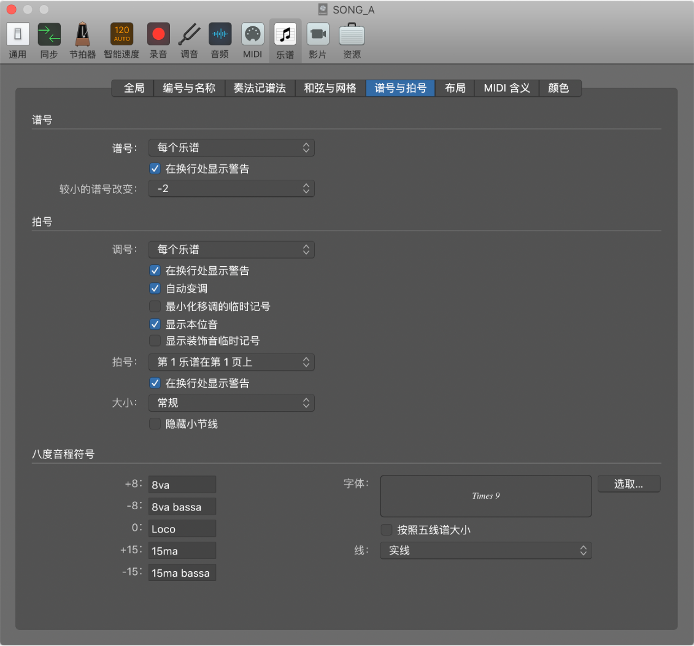This screenshot has width=694, height=646.
Task: Open the 智能速度 smart tempo pane
Action: tap(121, 40)
